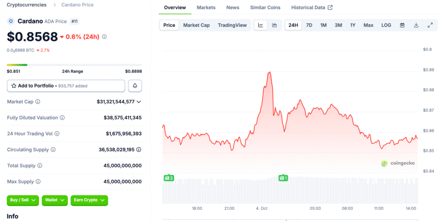The image size is (443, 221).
Task: Download the chart data icon
Action: point(416,25)
